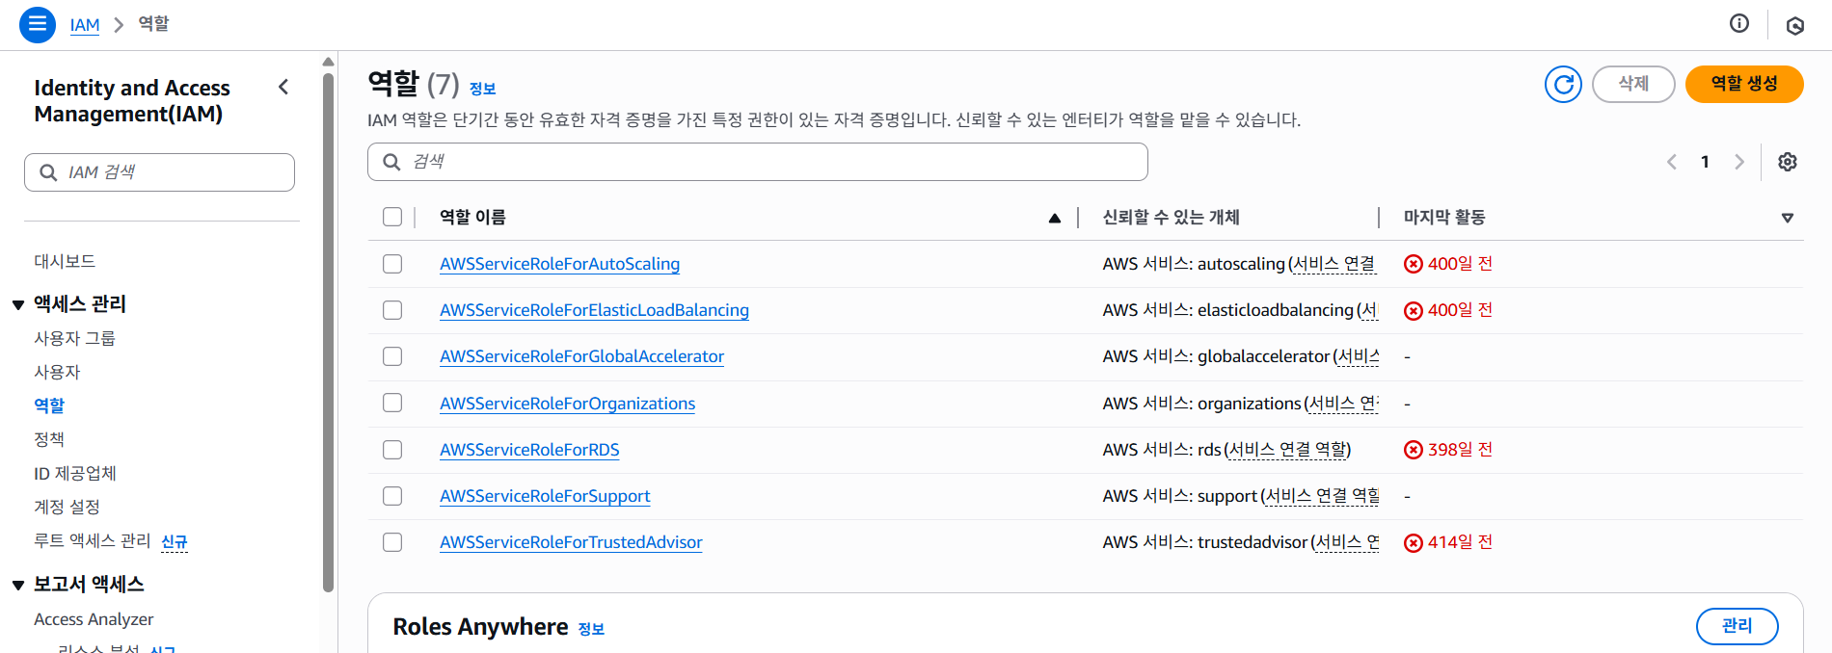Open 사용자 in side navigation

tap(57, 372)
